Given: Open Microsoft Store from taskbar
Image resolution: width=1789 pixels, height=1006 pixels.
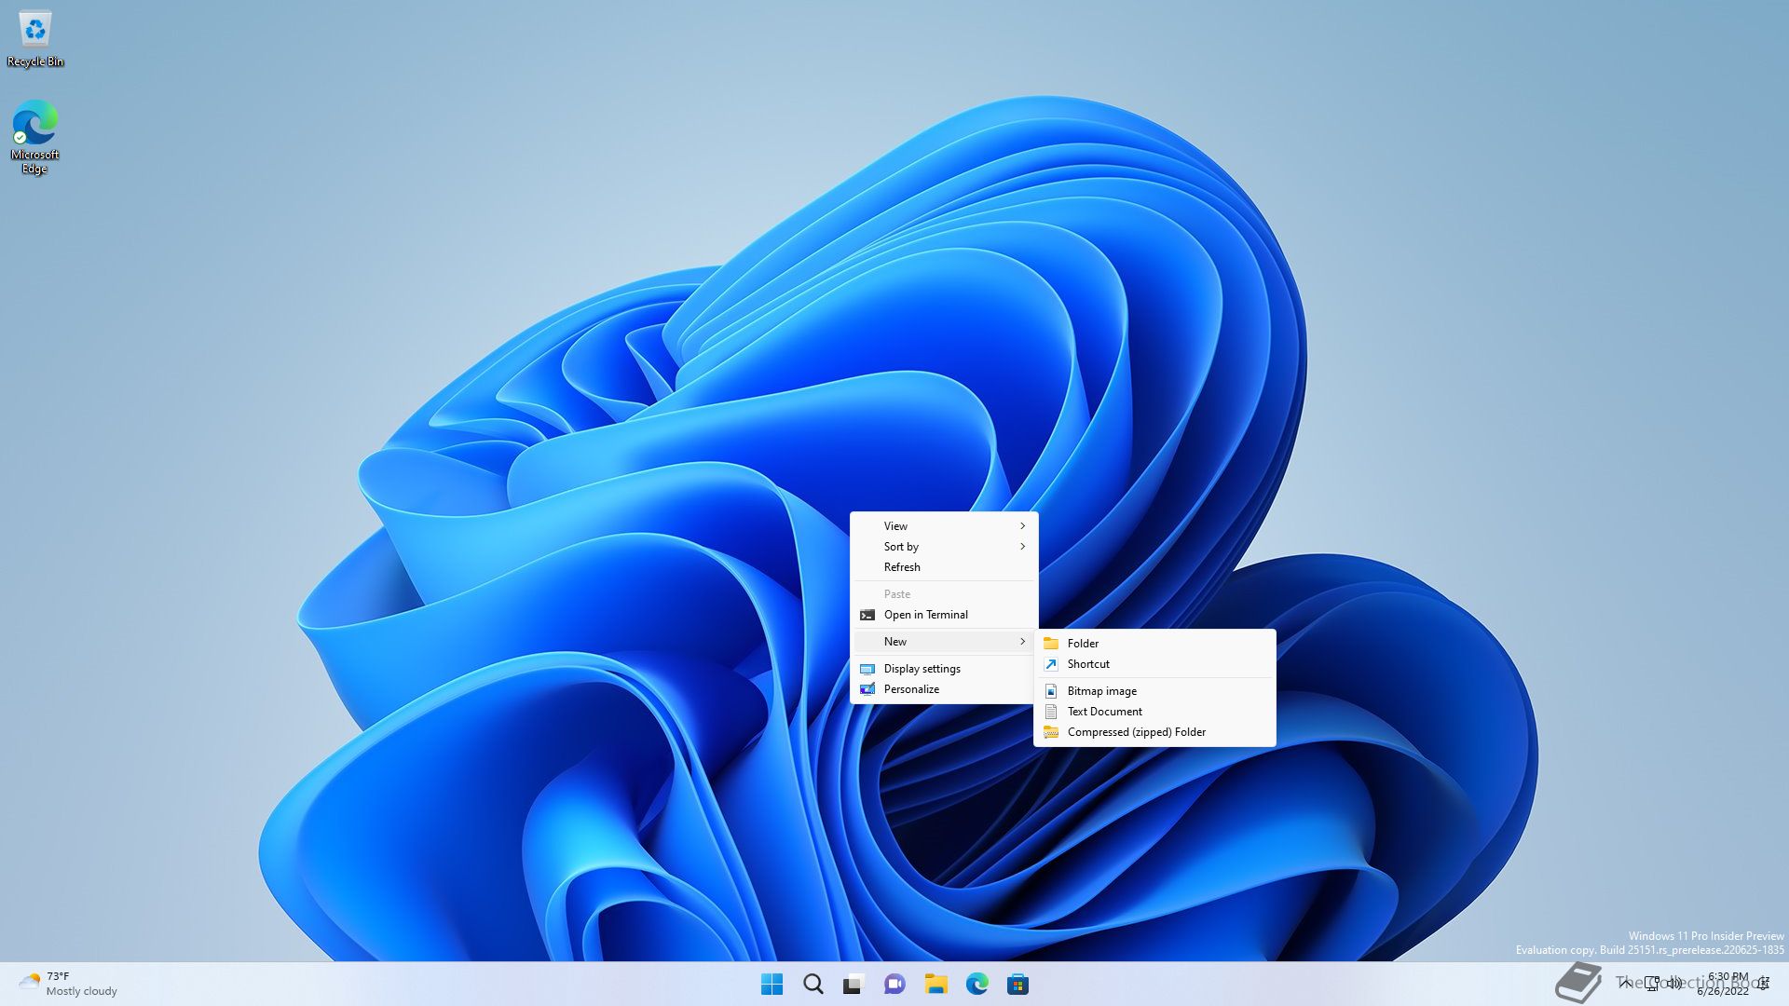Looking at the screenshot, I should coord(1017,984).
